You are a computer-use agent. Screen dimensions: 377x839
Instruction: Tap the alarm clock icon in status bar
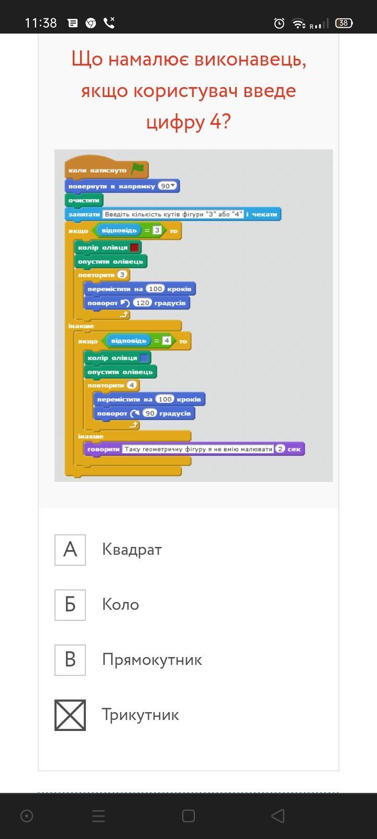pos(279,23)
